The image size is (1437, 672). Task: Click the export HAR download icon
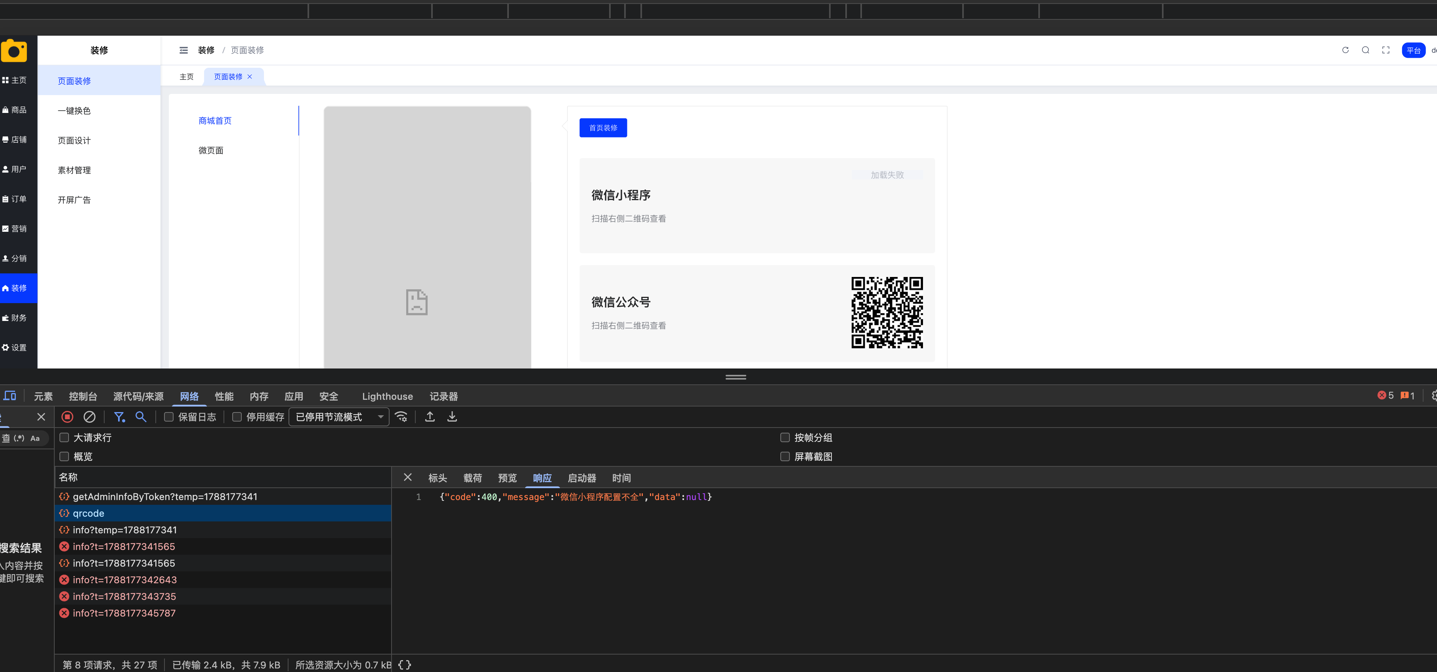coord(453,416)
